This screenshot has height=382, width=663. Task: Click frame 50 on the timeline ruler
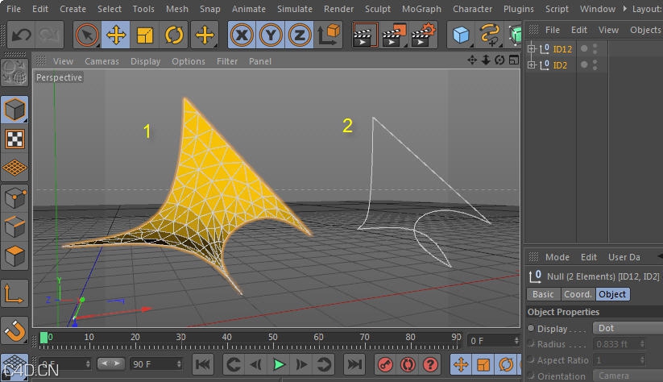[273, 338]
